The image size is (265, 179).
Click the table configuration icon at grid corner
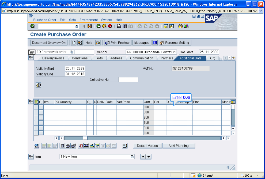[233, 102]
